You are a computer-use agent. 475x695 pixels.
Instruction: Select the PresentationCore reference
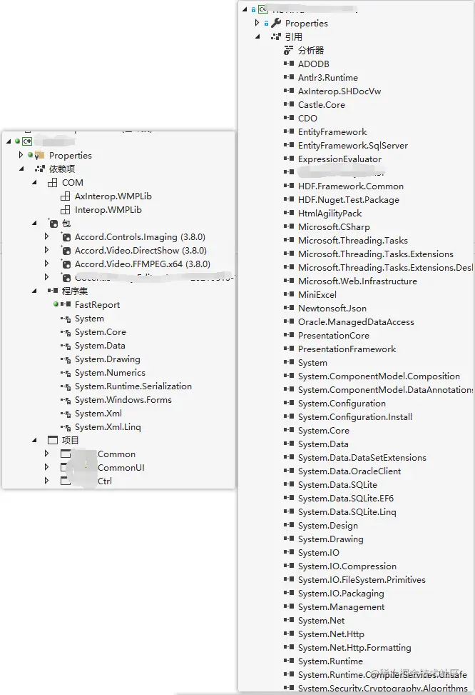click(x=333, y=335)
